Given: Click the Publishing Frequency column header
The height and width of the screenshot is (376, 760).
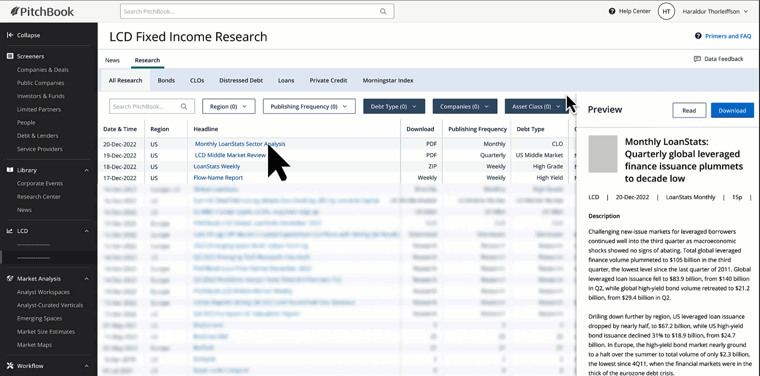Looking at the screenshot, I should tap(477, 129).
